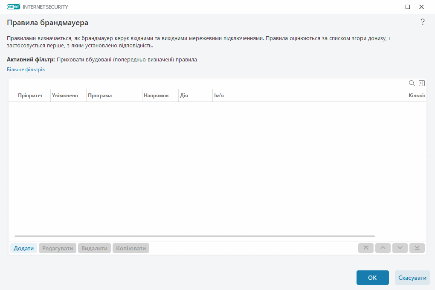435x290 pixels.
Task: Move rule to bottom of list
Action: click(x=417, y=248)
